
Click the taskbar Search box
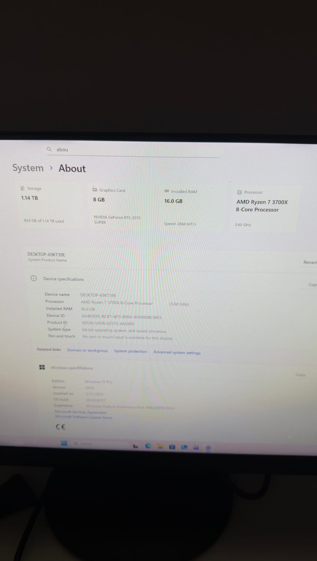(x=100, y=444)
